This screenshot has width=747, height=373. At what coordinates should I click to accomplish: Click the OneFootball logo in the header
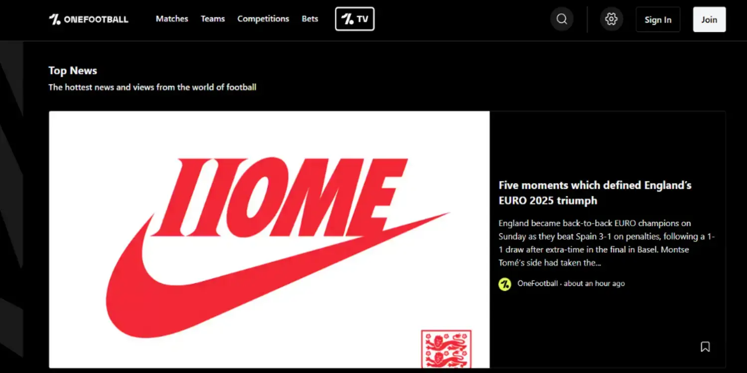tap(89, 19)
